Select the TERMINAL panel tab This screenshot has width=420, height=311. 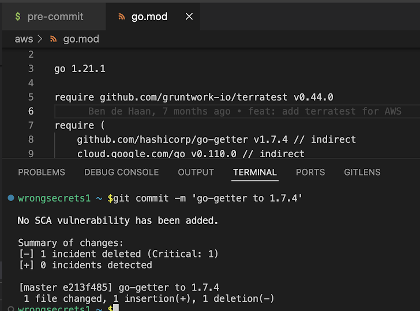[x=255, y=172]
